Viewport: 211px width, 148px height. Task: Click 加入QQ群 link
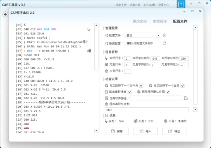pyautogui.click(x=149, y=5)
